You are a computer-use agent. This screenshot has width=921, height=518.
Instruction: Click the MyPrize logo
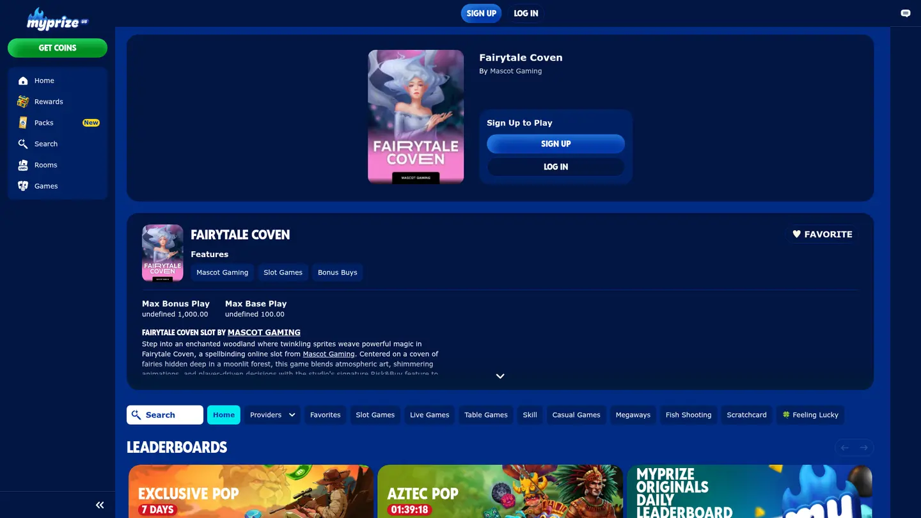coord(57,19)
